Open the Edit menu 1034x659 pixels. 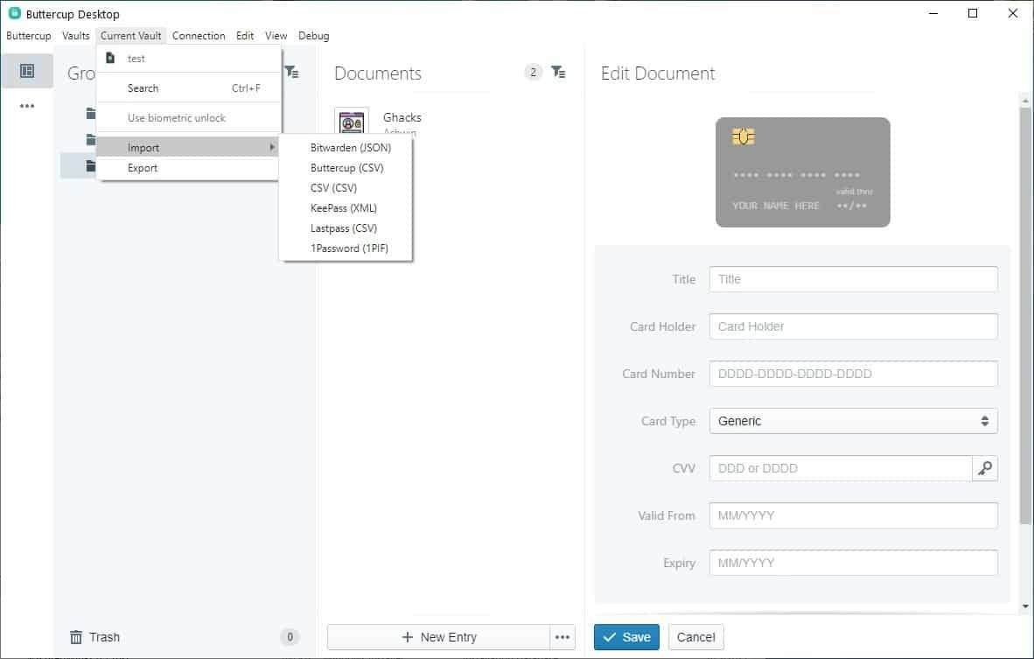245,36
